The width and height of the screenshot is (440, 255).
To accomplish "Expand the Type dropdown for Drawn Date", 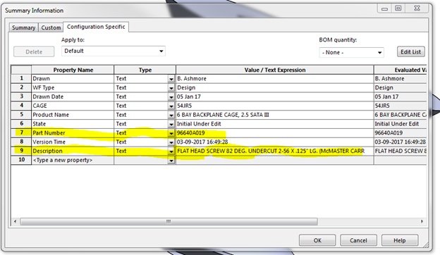I will (171, 97).
